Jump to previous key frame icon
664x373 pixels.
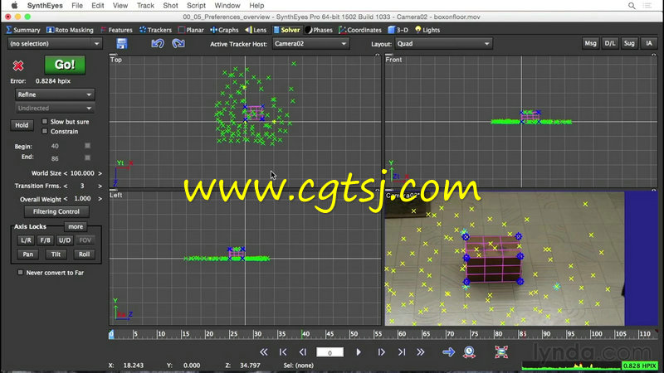coord(283,351)
